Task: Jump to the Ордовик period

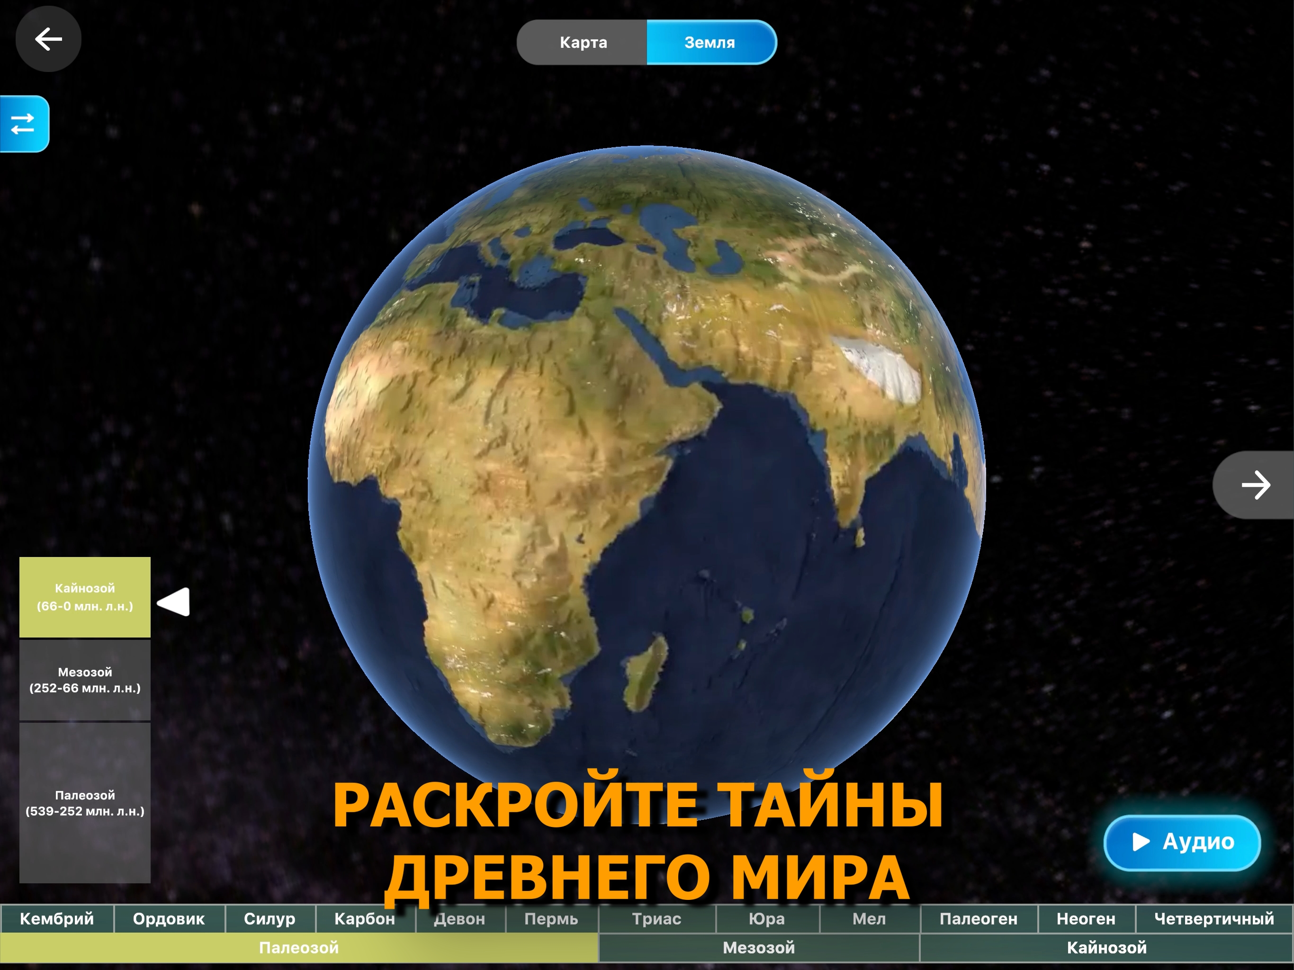Action: [169, 918]
